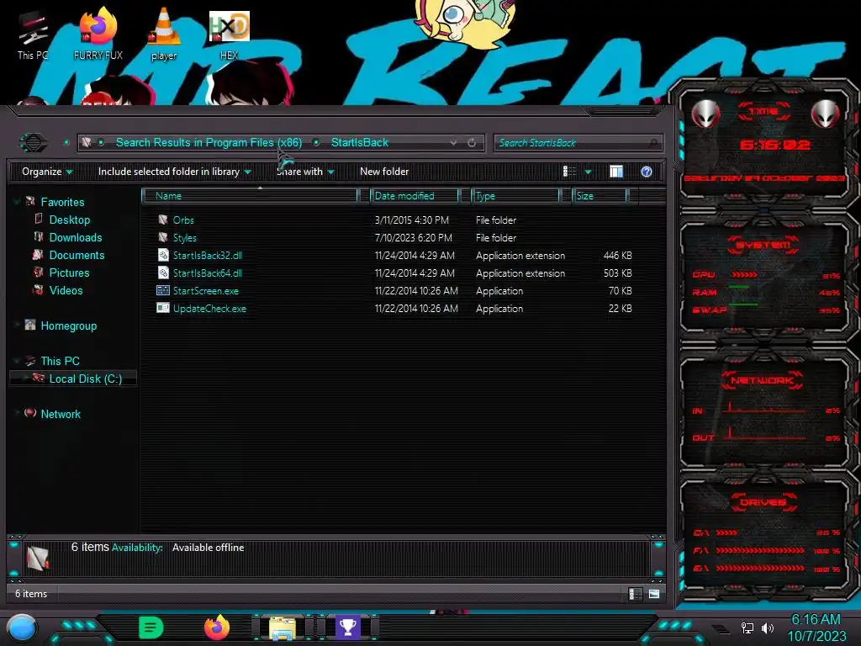Open the Organize menu
861x646 pixels.
pyautogui.click(x=47, y=172)
